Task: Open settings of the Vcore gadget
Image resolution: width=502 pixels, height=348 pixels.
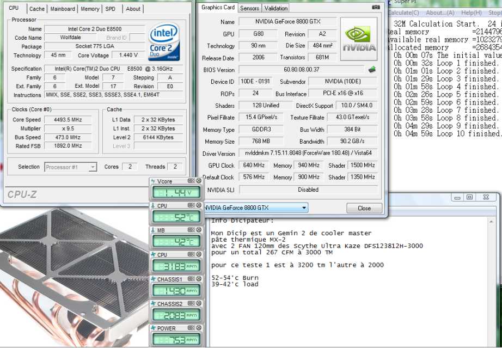Action: tap(191, 181)
